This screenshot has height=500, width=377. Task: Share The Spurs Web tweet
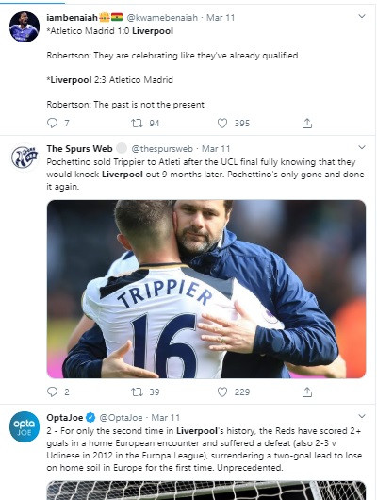click(x=307, y=392)
